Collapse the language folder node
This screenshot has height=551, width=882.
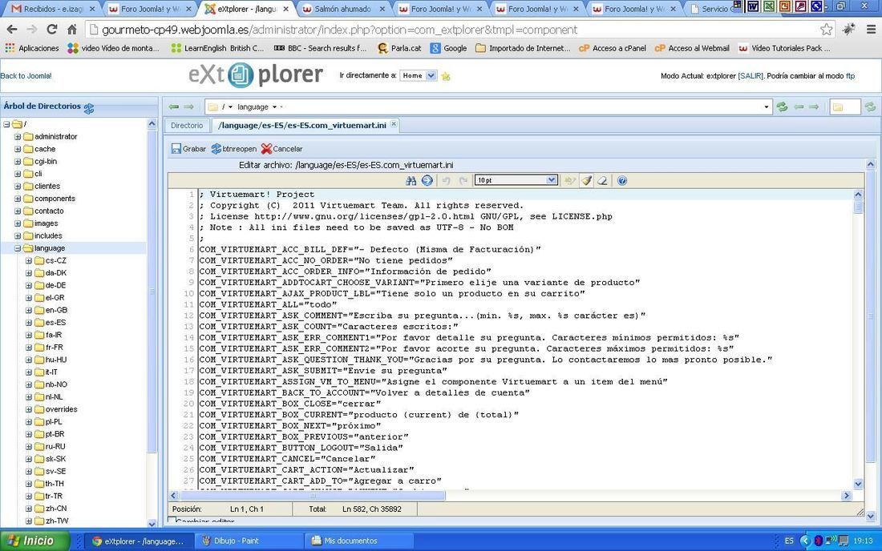click(18, 248)
